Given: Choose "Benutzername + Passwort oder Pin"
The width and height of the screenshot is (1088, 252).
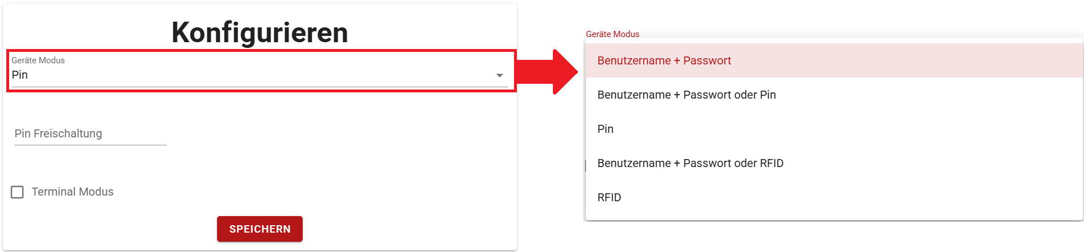Looking at the screenshot, I should [686, 95].
